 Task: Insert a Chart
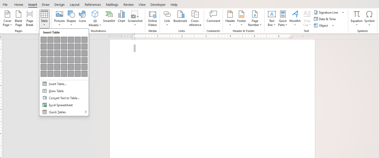(x=122, y=17)
